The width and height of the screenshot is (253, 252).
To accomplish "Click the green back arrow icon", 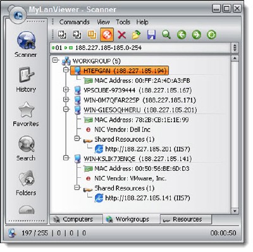I will (182, 35).
